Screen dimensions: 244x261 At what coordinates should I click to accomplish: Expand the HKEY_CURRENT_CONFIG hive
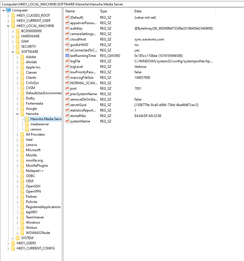[x=8, y=248]
